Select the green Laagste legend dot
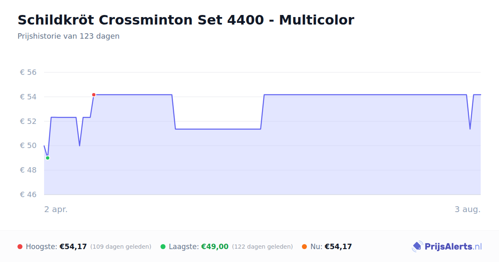 click(x=163, y=247)
